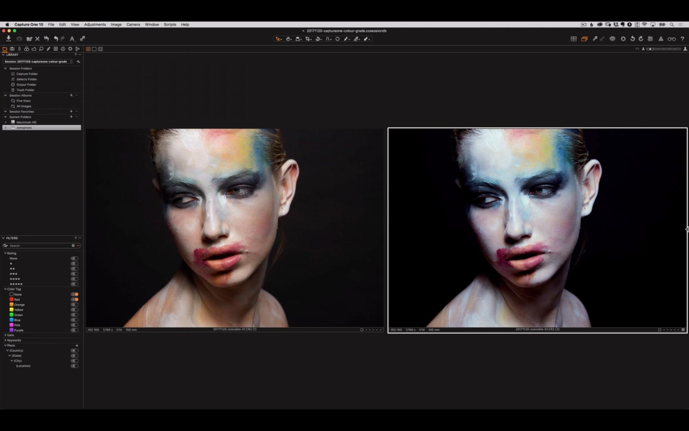Image resolution: width=689 pixels, height=431 pixels.
Task: Select the Spot Removal circle tool
Action: 338,39
